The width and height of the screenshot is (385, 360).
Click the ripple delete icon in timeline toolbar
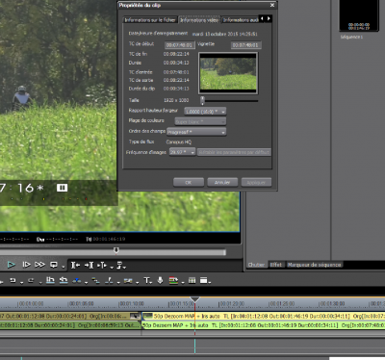64,281
